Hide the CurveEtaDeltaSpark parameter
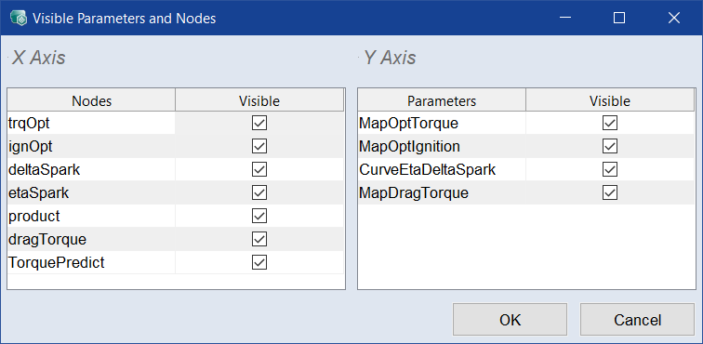 [610, 169]
